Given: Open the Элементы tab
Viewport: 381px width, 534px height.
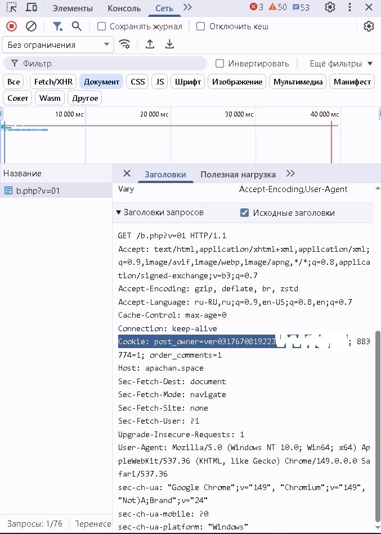Looking at the screenshot, I should (x=73, y=8).
